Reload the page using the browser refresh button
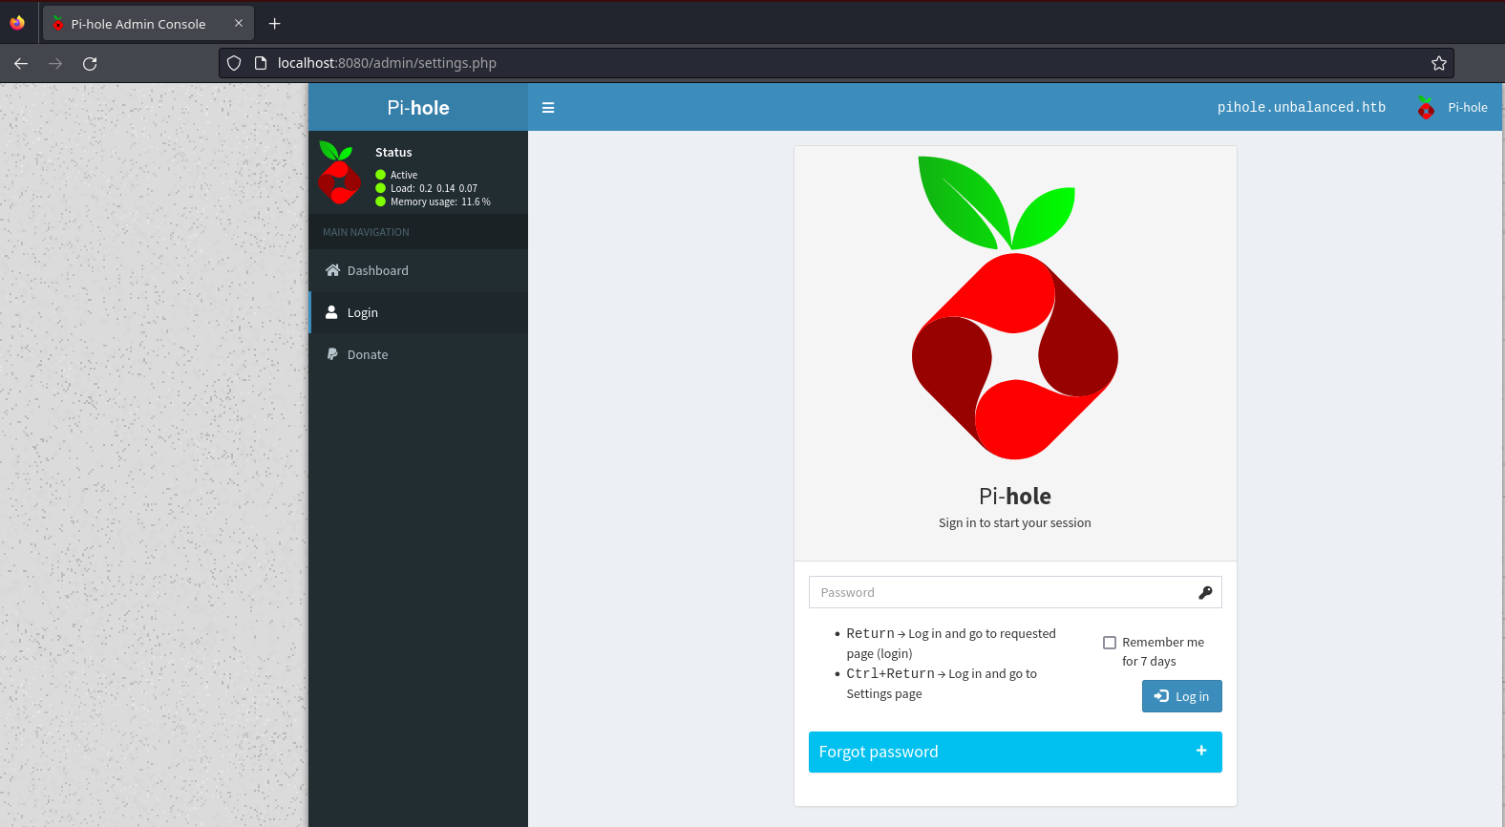This screenshot has width=1505, height=827. point(90,63)
